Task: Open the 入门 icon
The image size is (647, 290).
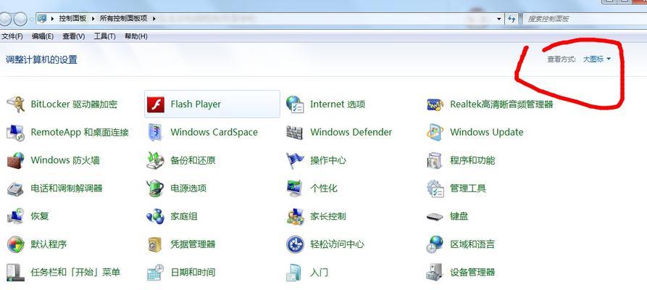Action: click(295, 272)
